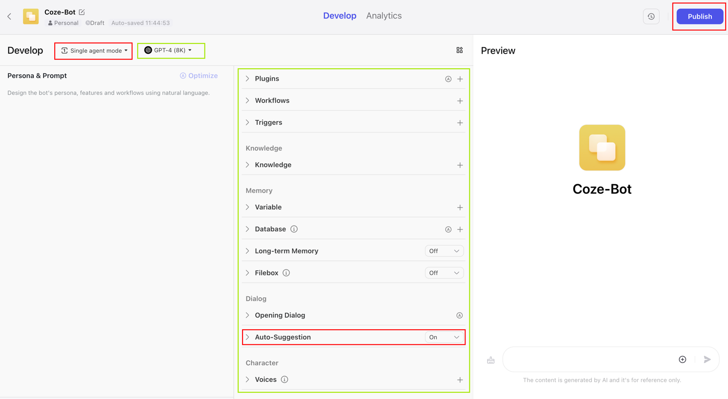This screenshot has width=728, height=399.
Task: Click the Publish button
Action: pyautogui.click(x=700, y=17)
